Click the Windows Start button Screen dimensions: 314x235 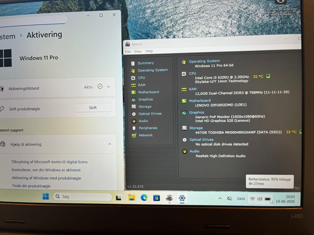[x=46, y=196]
